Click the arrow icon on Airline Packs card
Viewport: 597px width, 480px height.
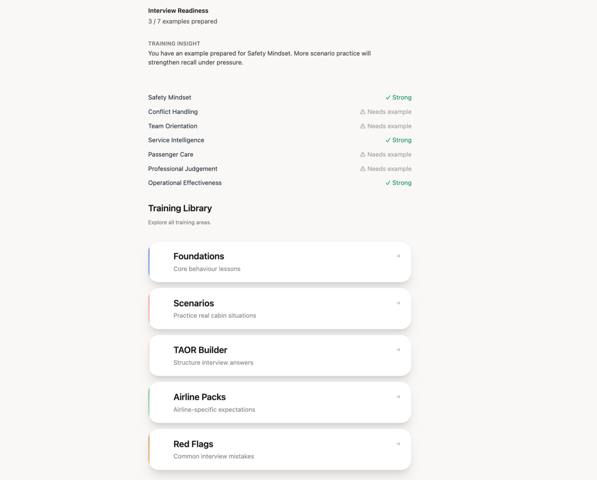click(398, 397)
